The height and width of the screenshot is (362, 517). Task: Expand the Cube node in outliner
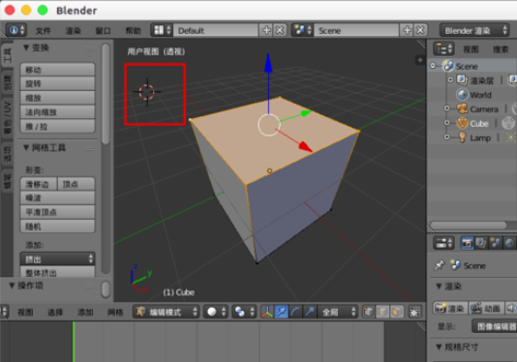coord(447,123)
